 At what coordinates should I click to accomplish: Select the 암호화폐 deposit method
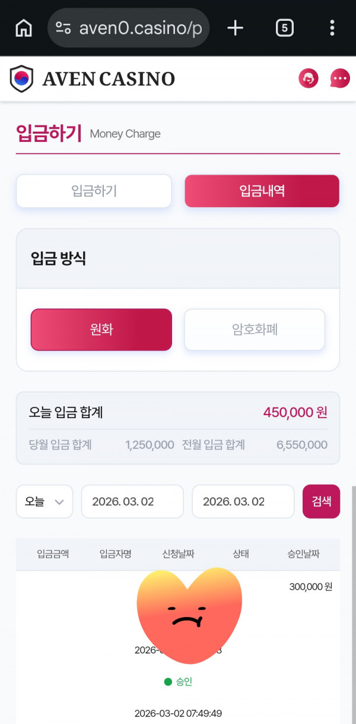254,329
